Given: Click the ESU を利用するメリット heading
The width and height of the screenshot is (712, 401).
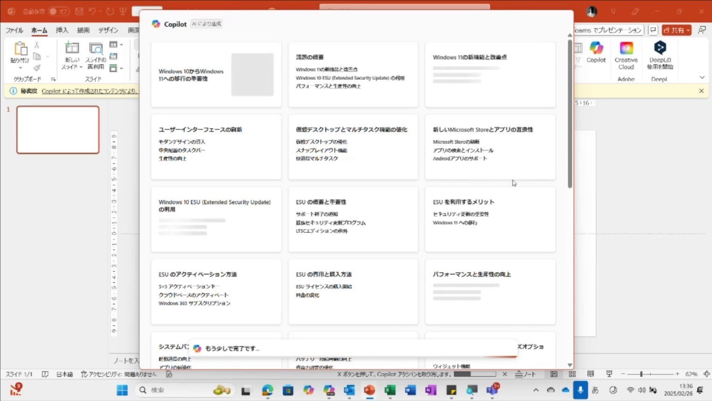Looking at the screenshot, I should [x=463, y=202].
